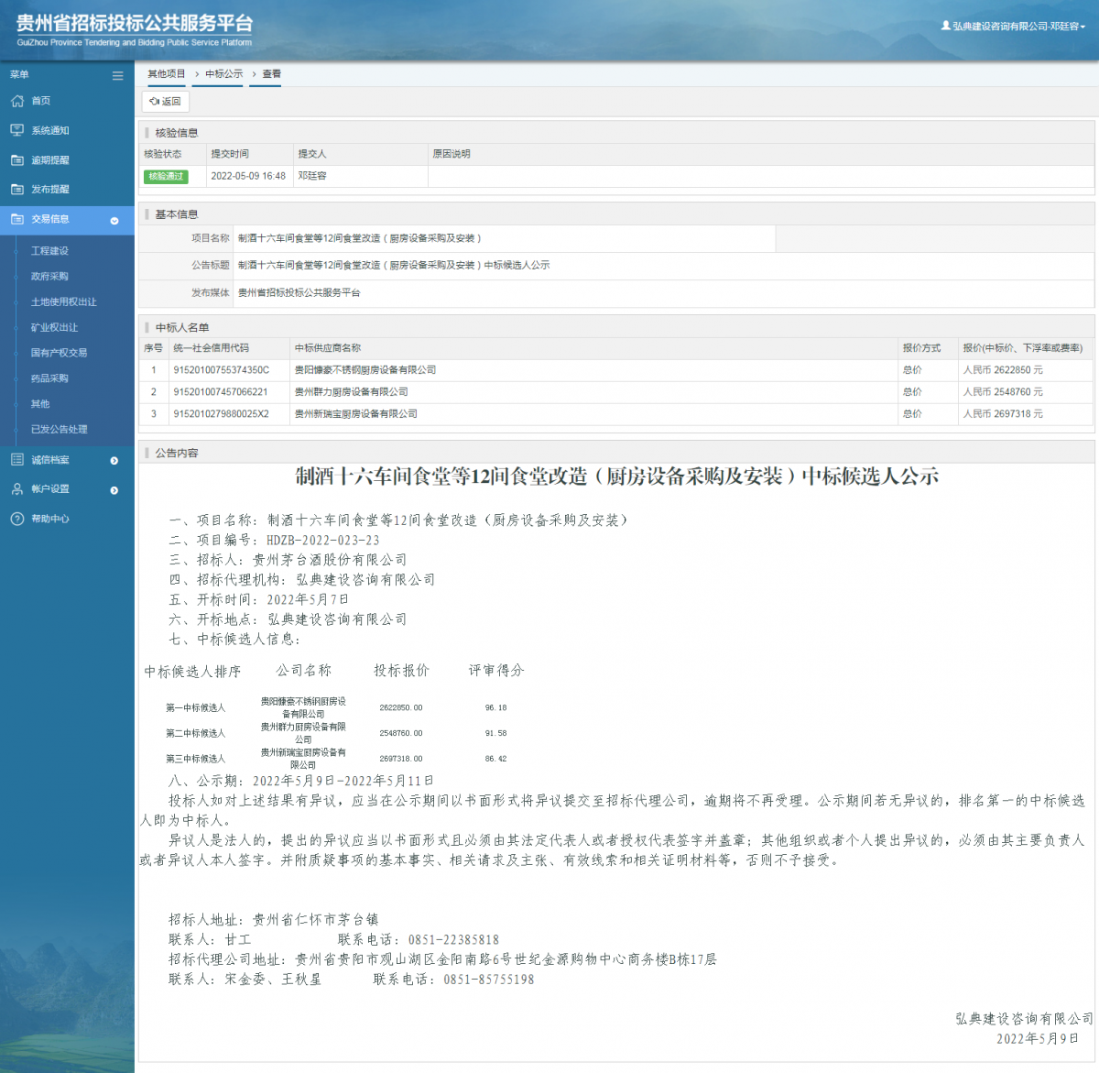1099x1073 pixels.
Task: Click the hamburger menu collapse icon
Action: [x=117, y=75]
